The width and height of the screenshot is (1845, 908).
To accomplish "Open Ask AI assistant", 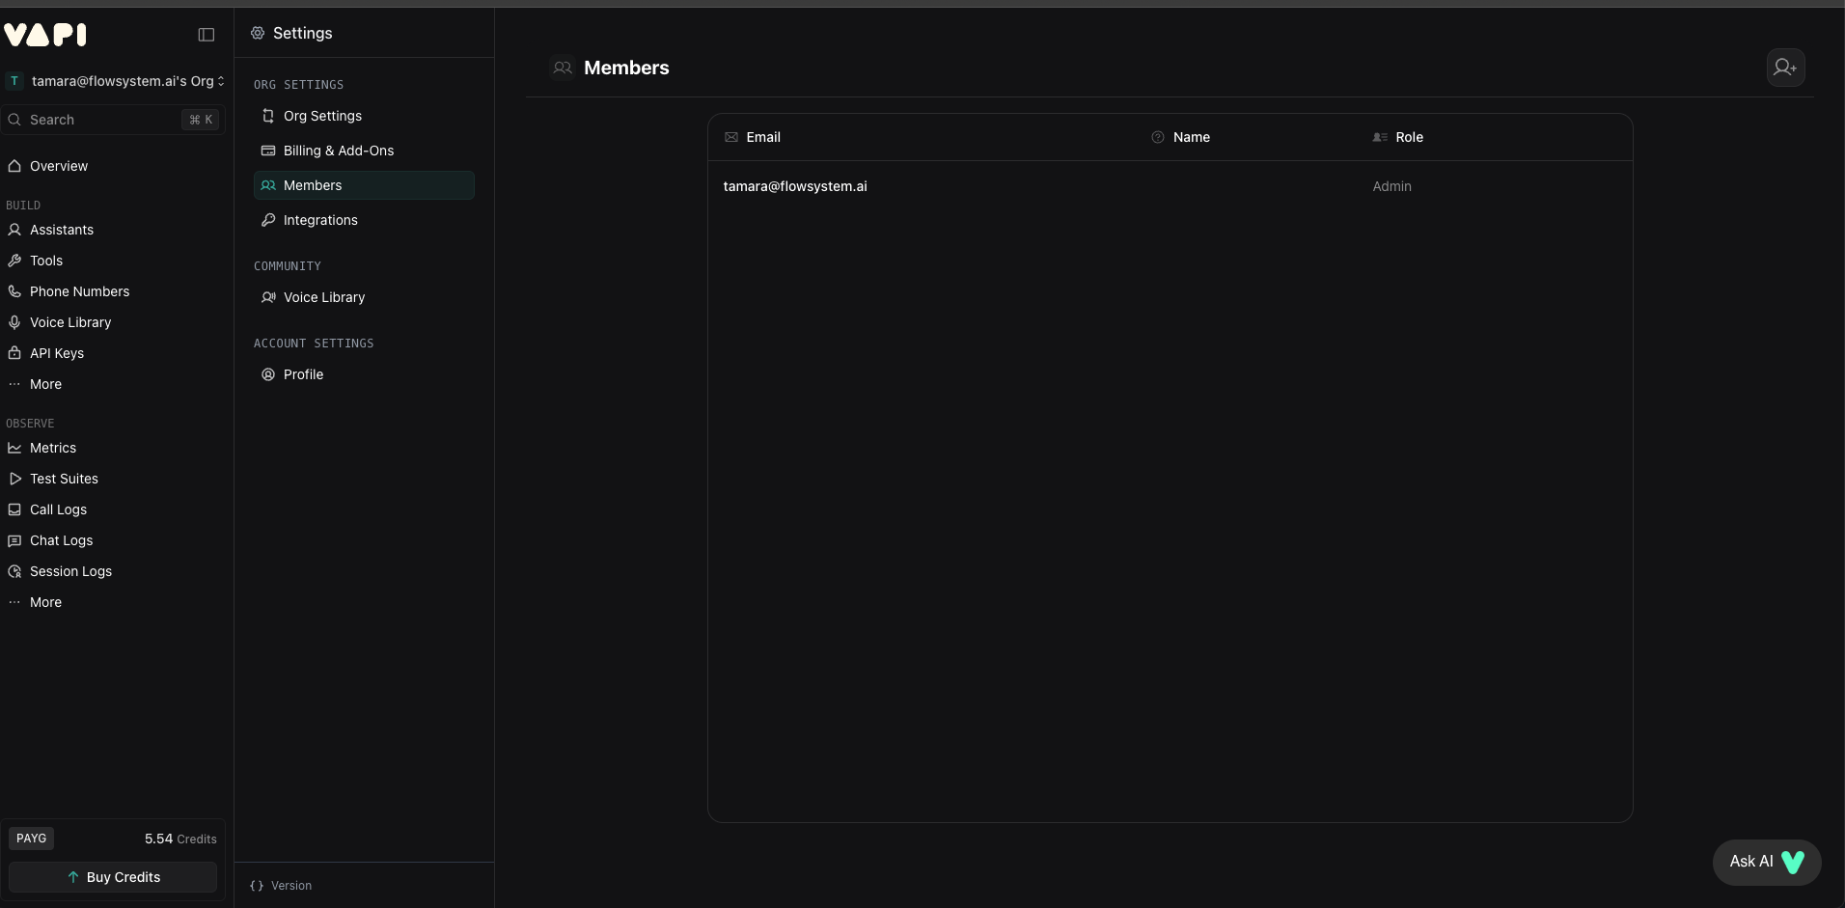I will [x=1766, y=862].
